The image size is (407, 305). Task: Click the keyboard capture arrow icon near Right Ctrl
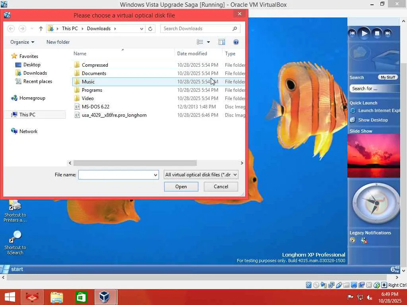tap(384, 285)
